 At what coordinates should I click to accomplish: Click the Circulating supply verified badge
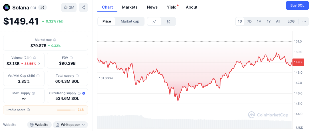[84, 93]
